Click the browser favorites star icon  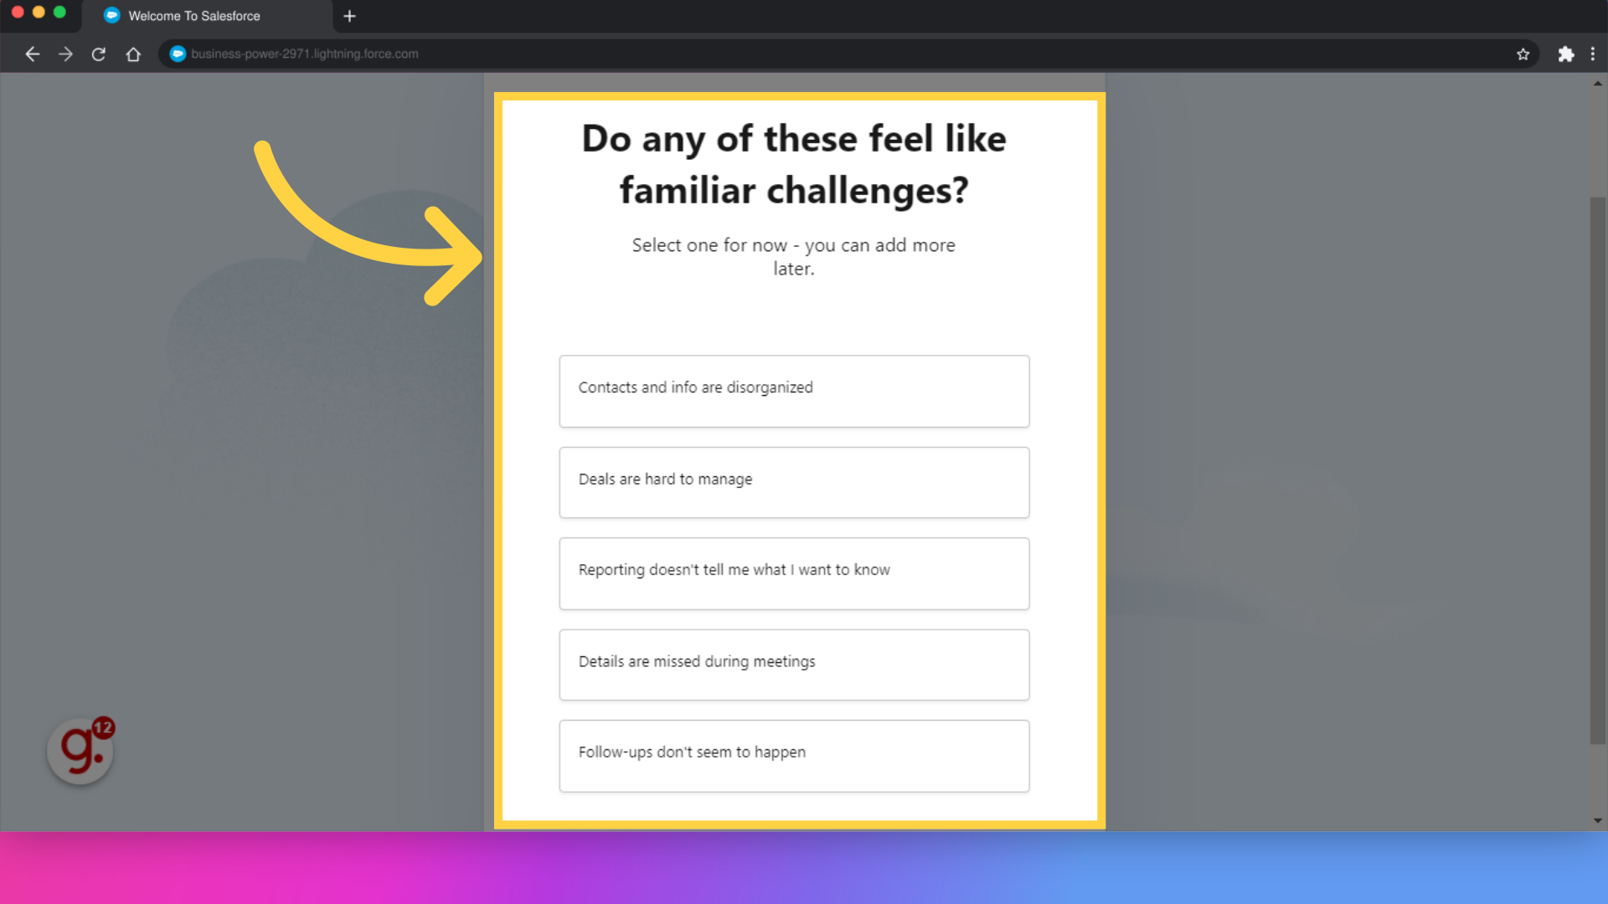[1524, 54]
